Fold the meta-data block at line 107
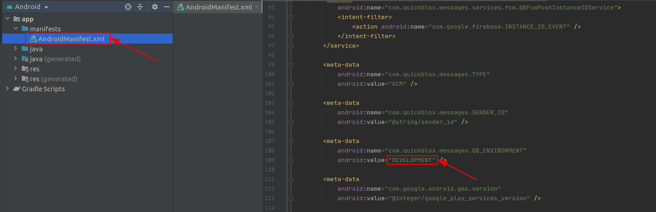This screenshot has height=212, width=656. [291, 141]
